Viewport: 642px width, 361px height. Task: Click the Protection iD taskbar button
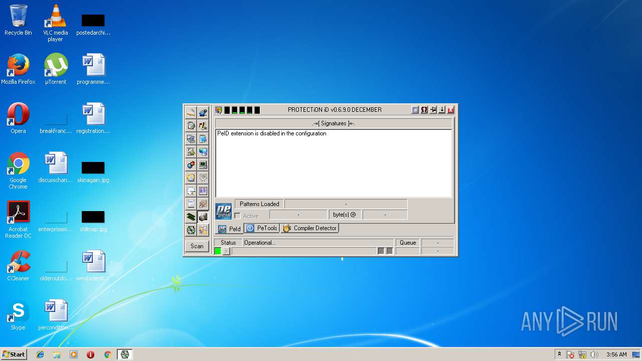click(x=124, y=354)
